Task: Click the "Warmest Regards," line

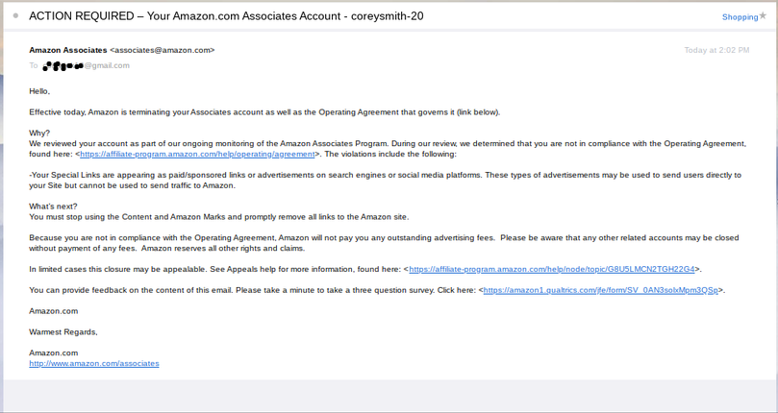Action: click(63, 332)
